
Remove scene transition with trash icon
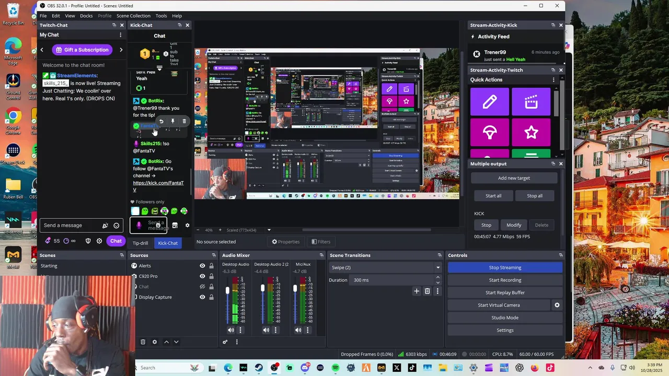coord(427,291)
